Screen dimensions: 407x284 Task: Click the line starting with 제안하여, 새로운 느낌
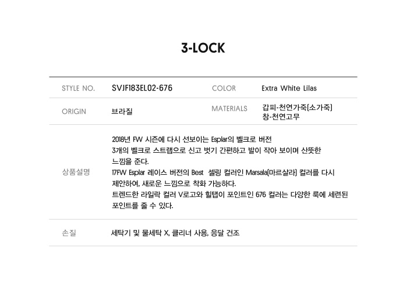pyautogui.click(x=174, y=184)
